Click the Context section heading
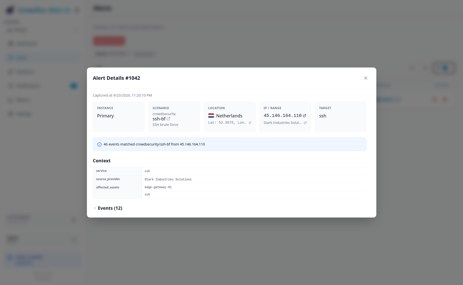463x285 pixels. point(101,161)
